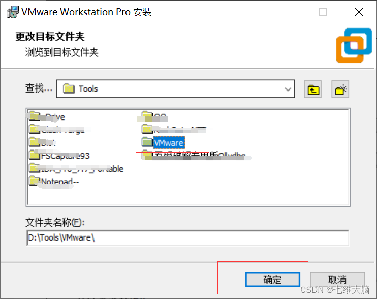This screenshot has height=299, width=377.
Task: Select the folder ending in Ollydbg
Action: (194, 155)
